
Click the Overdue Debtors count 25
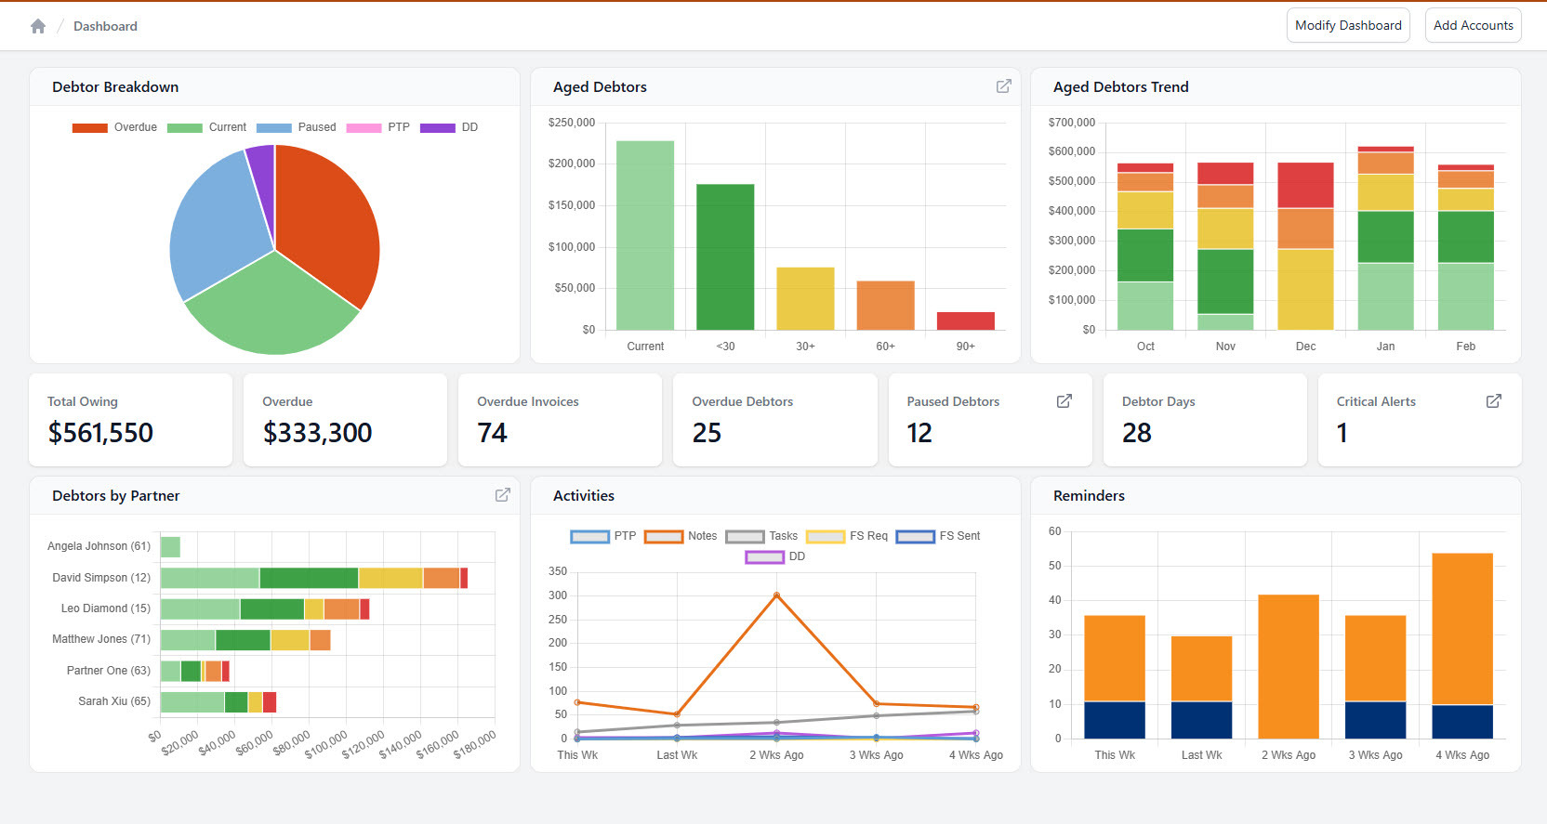[x=707, y=433]
